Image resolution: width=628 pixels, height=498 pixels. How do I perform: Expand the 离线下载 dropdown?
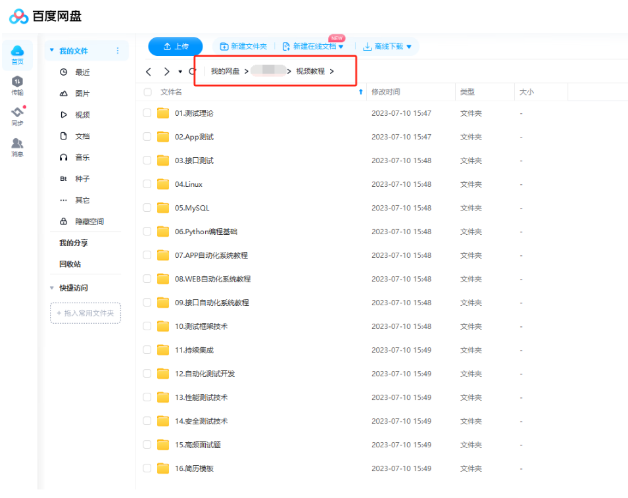410,47
